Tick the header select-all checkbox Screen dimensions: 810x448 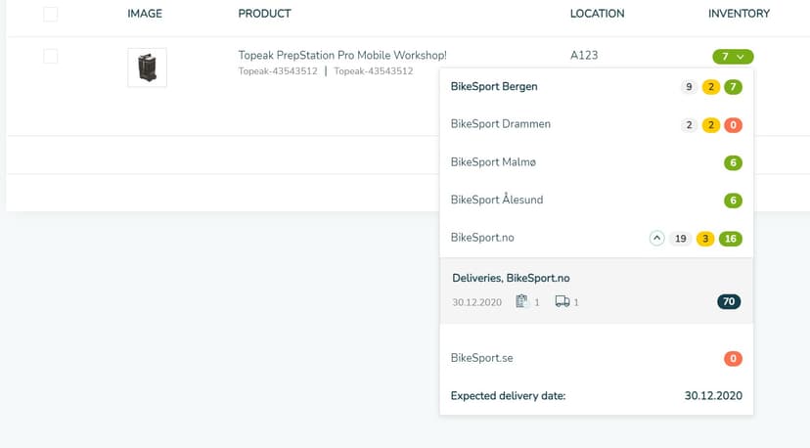(51, 14)
